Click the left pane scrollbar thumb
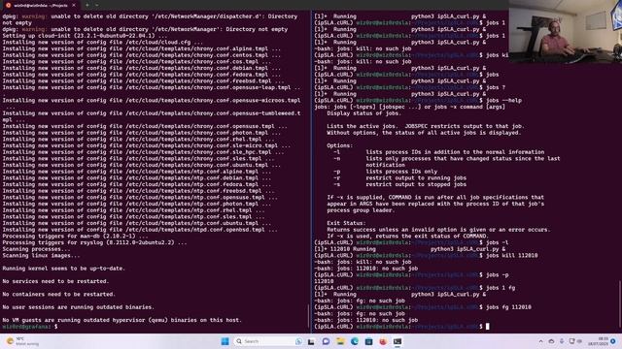 coord(308,316)
